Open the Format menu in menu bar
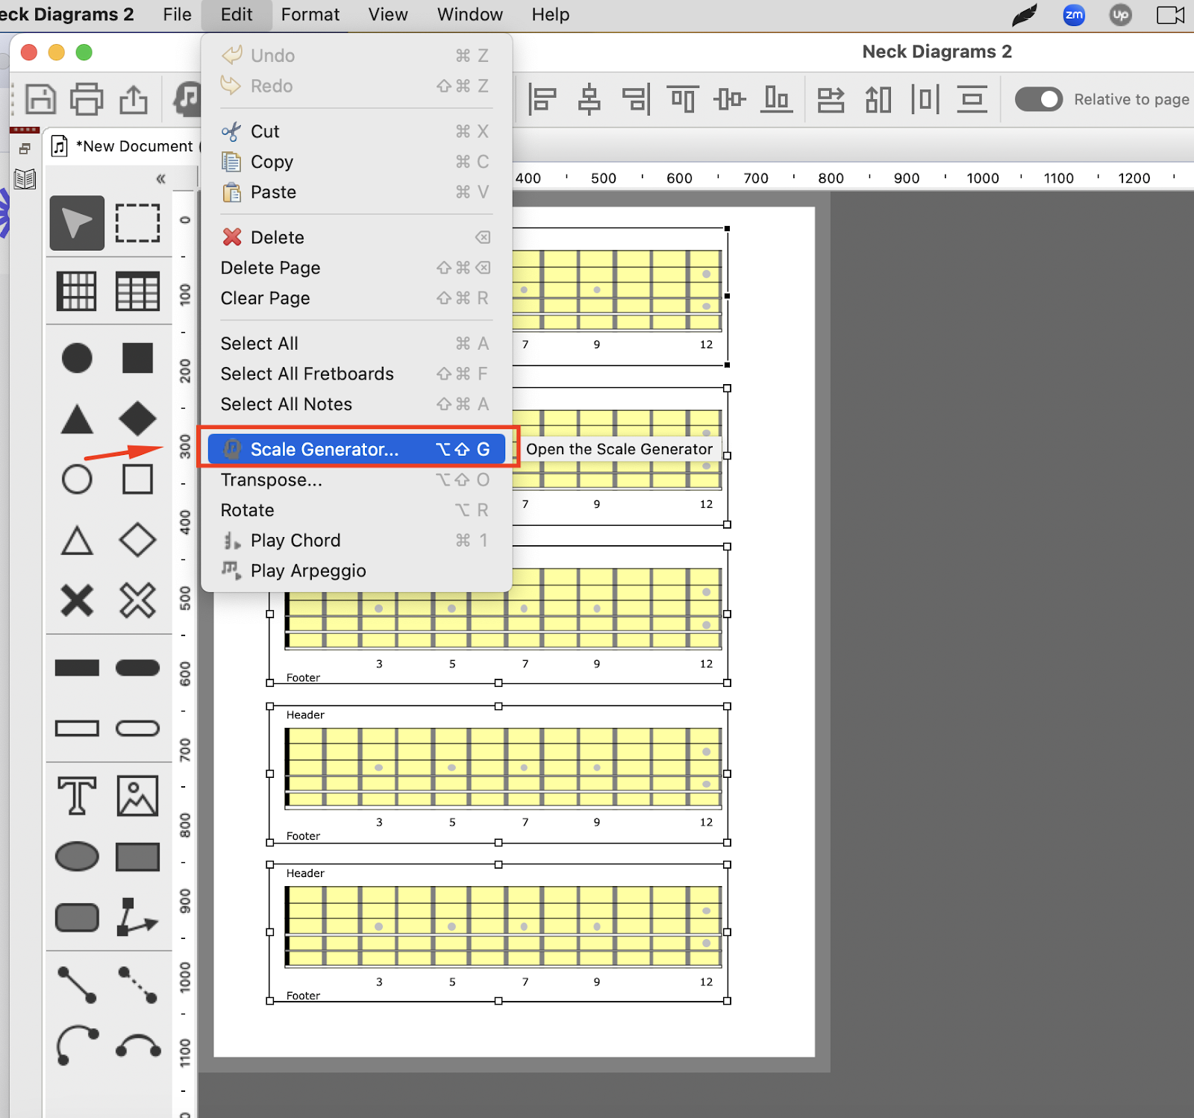1194x1118 pixels. tap(310, 14)
